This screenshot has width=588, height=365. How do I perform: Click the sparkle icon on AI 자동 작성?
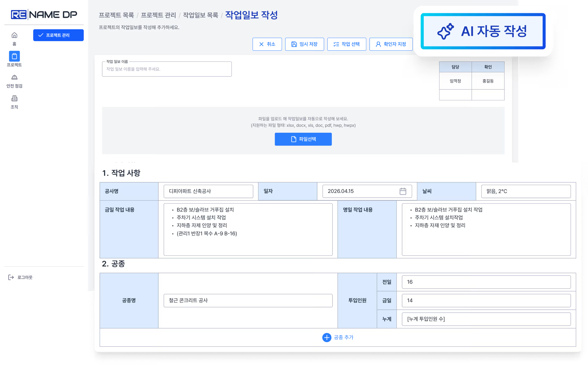[445, 31]
